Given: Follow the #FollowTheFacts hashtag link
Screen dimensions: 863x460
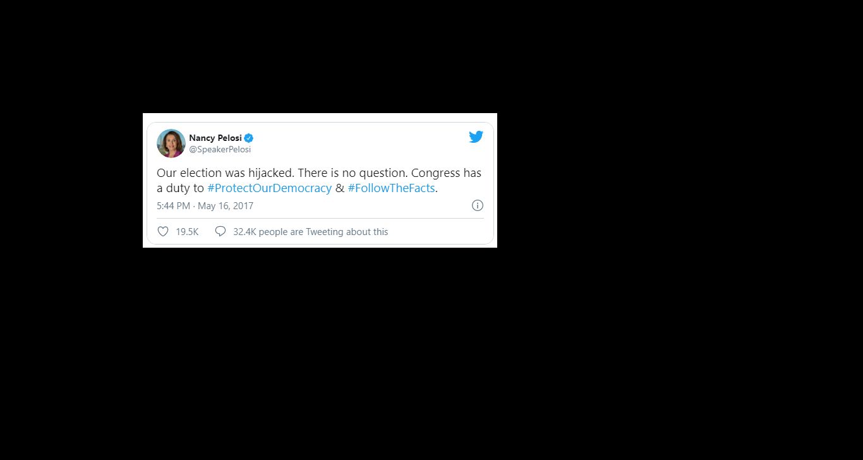Looking at the screenshot, I should point(391,188).
